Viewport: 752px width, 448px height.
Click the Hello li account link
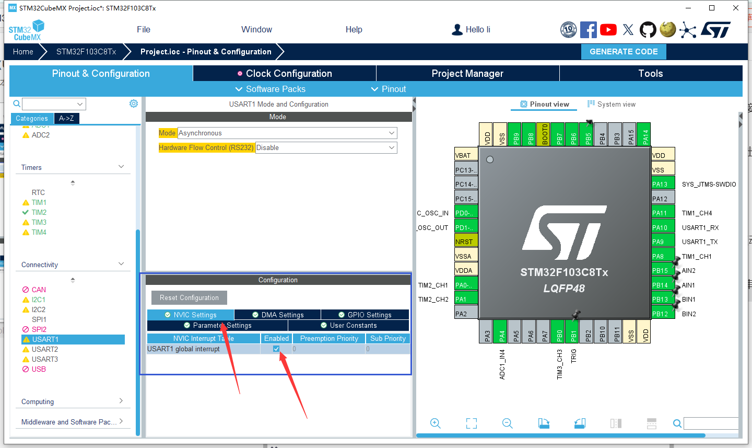(x=478, y=29)
